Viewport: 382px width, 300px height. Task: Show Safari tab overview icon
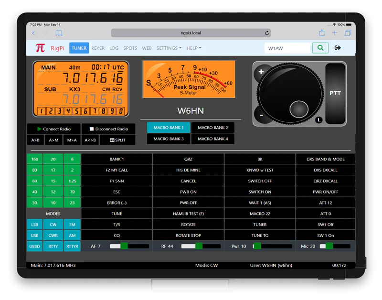(348, 32)
